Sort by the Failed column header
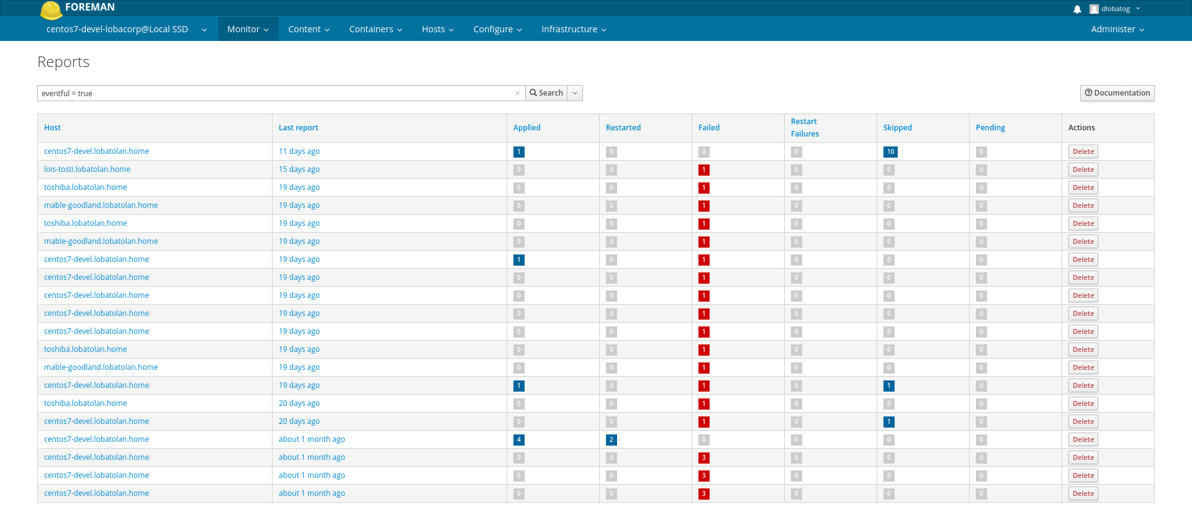The width and height of the screenshot is (1192, 512). (x=708, y=128)
